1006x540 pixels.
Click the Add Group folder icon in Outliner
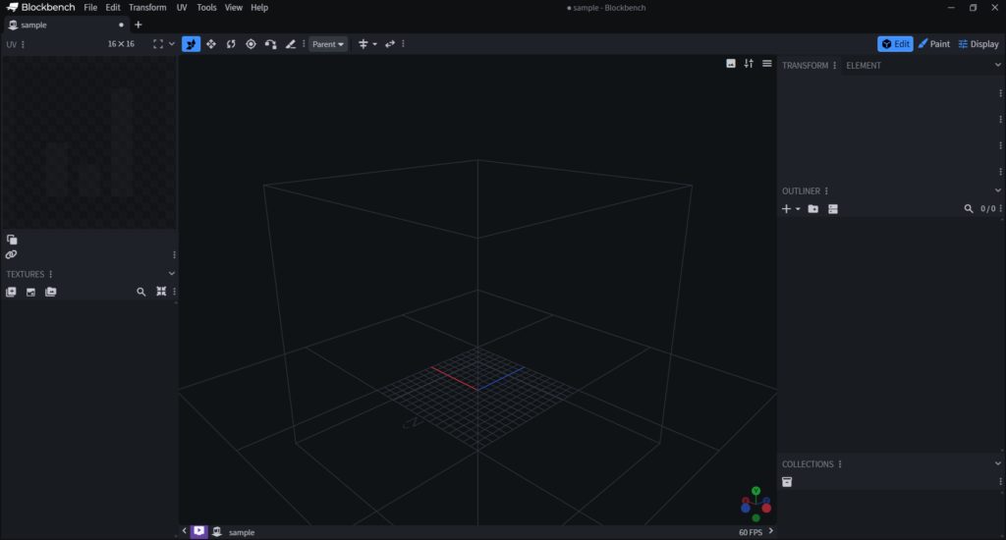pos(813,209)
